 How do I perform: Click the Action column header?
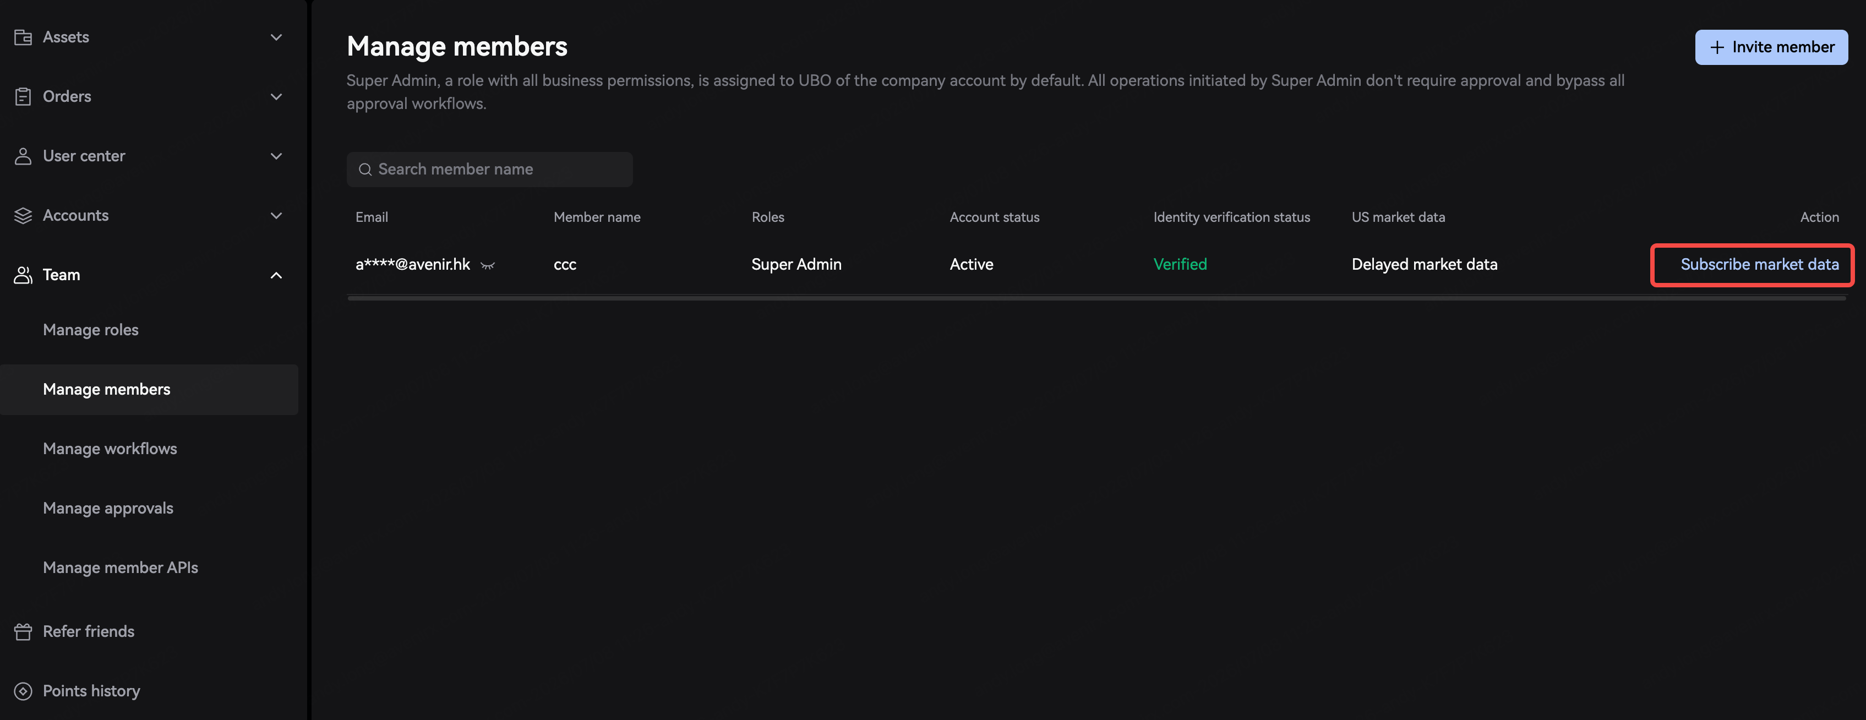point(1820,217)
